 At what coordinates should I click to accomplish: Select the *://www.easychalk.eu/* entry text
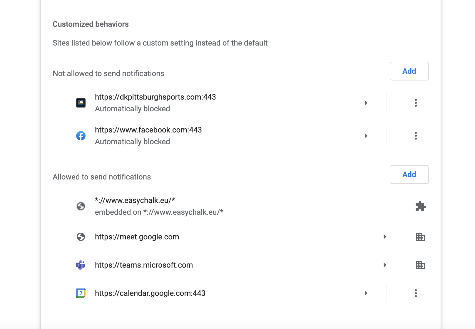135,200
